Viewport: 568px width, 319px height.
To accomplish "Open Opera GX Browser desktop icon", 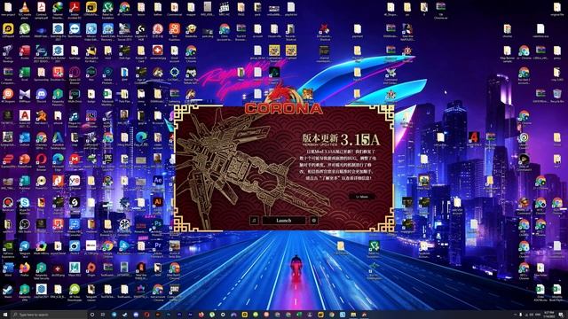I will (75, 74).
